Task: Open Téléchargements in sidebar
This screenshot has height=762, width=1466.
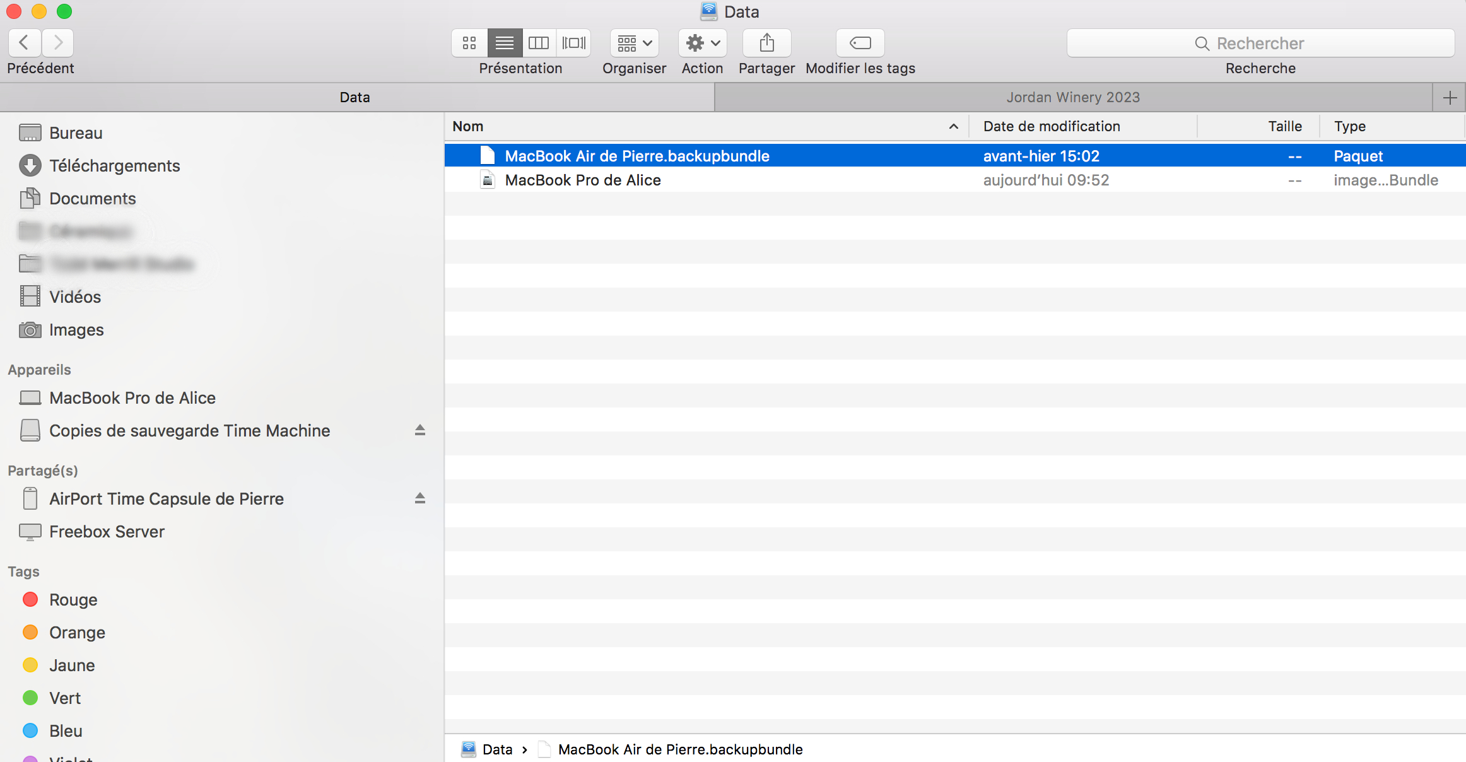Action: pos(114,165)
